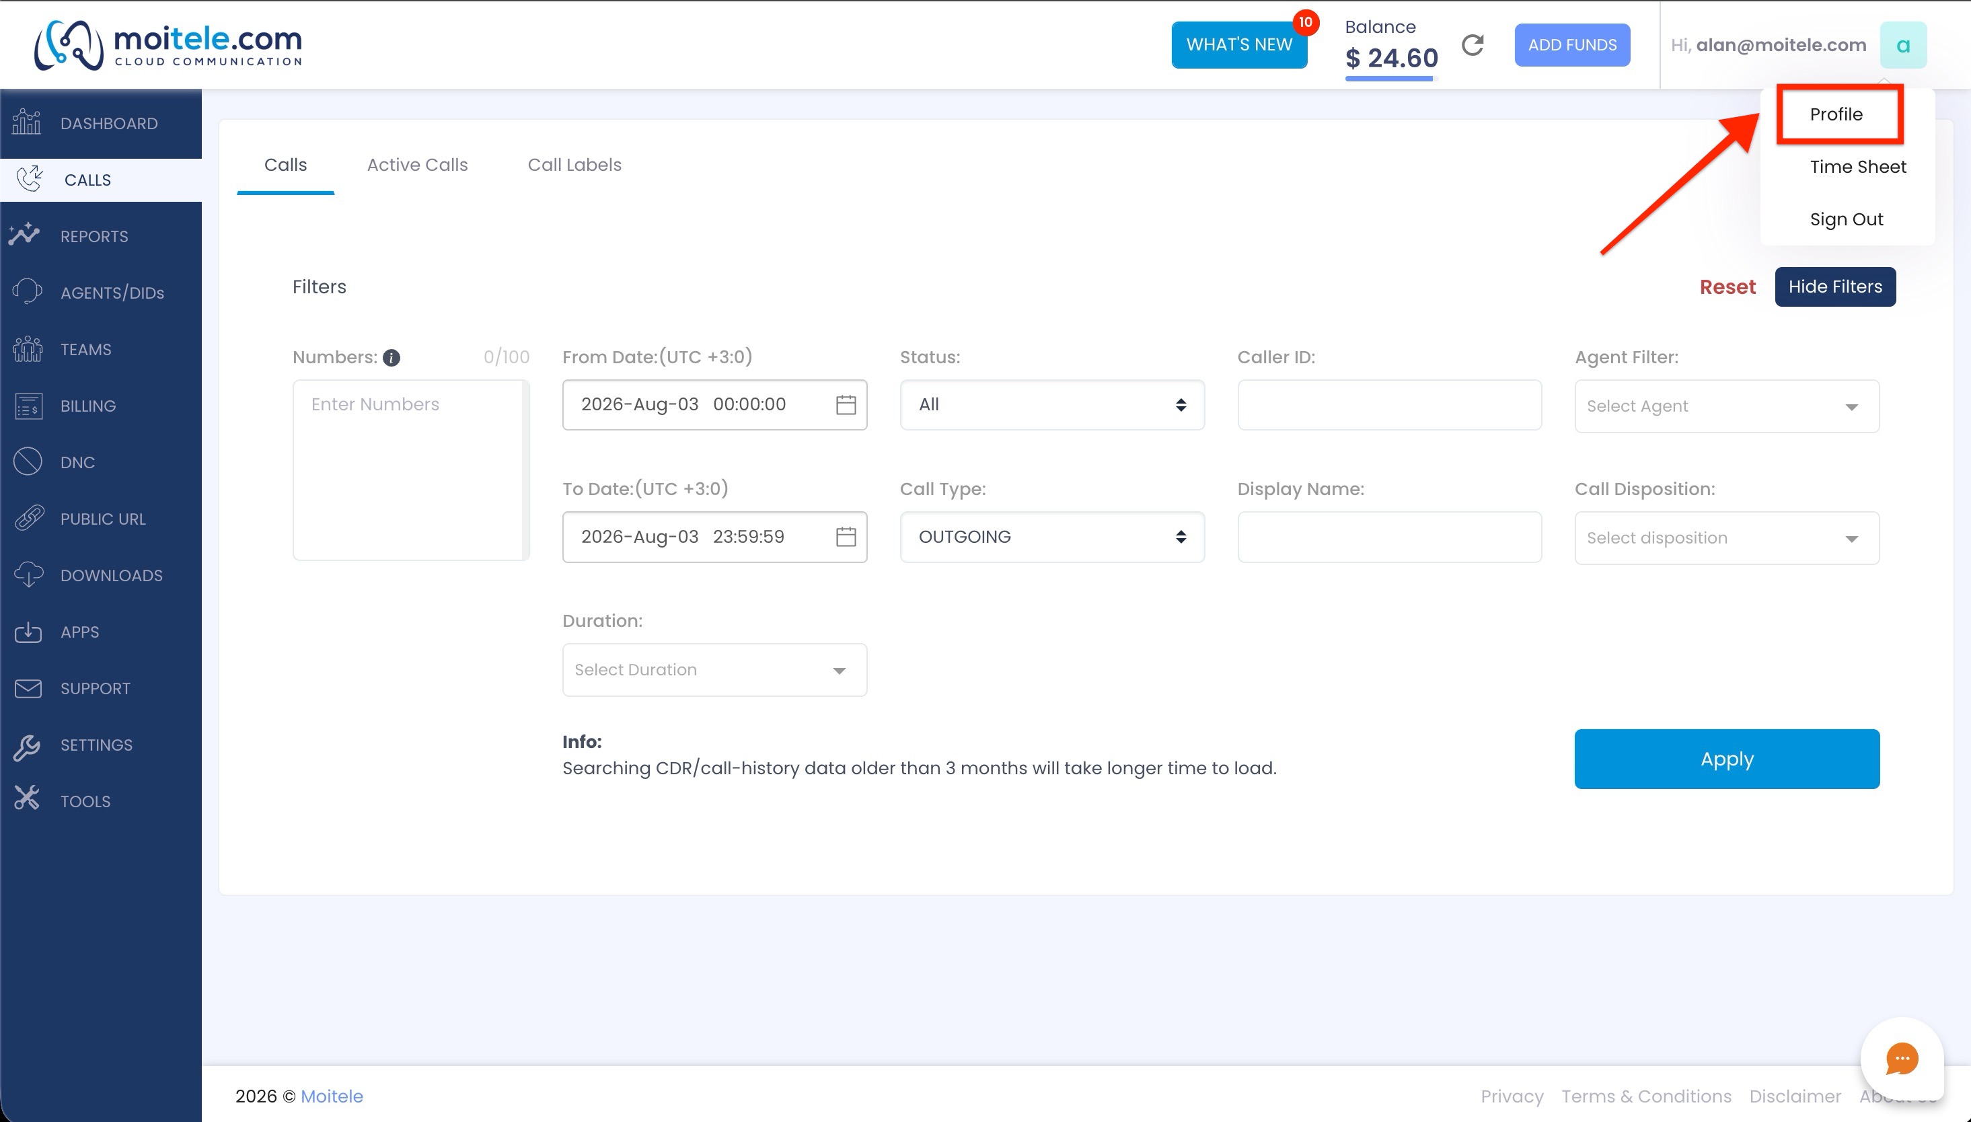Click the Agents/DIDs headset icon
This screenshot has width=1971, height=1122.
pyautogui.click(x=27, y=292)
